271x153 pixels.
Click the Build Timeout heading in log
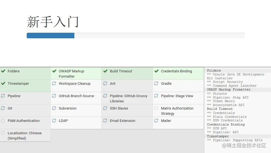coord(220,109)
